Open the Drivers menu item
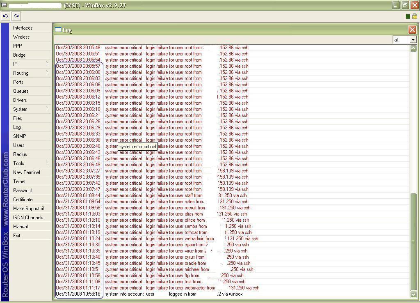Viewport: 420px width, 303px height. [30, 100]
